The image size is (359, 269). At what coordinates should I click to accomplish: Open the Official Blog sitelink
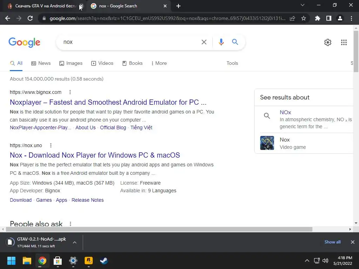click(x=113, y=127)
